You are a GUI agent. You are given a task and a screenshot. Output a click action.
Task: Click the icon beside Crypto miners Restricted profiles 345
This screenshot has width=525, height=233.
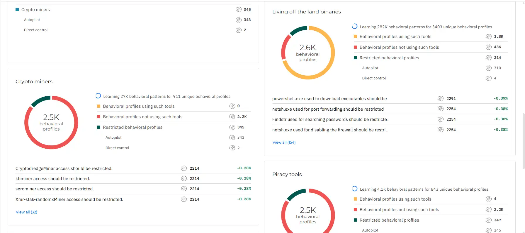point(232,127)
